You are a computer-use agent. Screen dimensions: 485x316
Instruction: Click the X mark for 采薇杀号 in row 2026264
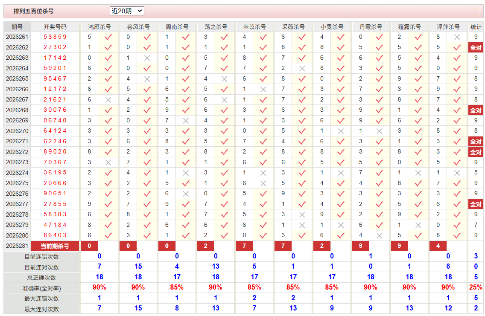(x=302, y=68)
